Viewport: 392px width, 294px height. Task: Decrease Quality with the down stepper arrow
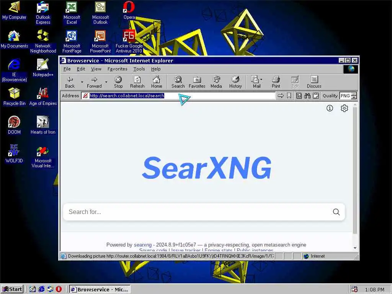click(x=354, y=98)
